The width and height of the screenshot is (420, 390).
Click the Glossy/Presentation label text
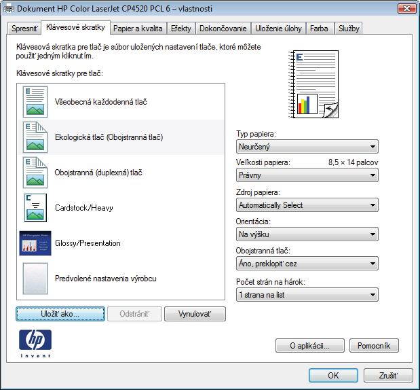coord(88,243)
